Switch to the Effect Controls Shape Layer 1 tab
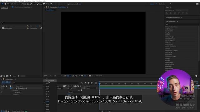This screenshot has height=112, width=200. (23, 7)
